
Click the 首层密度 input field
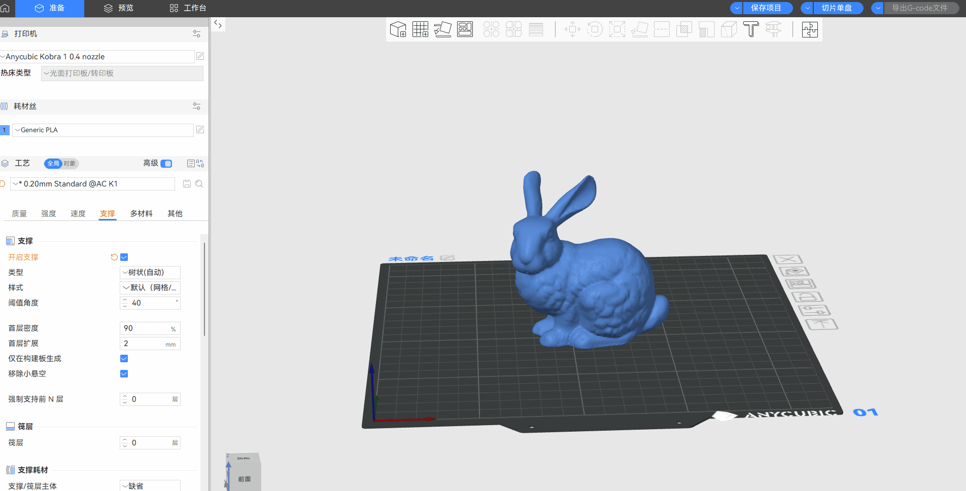[150, 328]
